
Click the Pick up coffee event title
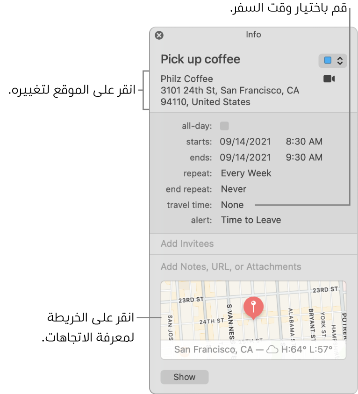click(x=200, y=59)
